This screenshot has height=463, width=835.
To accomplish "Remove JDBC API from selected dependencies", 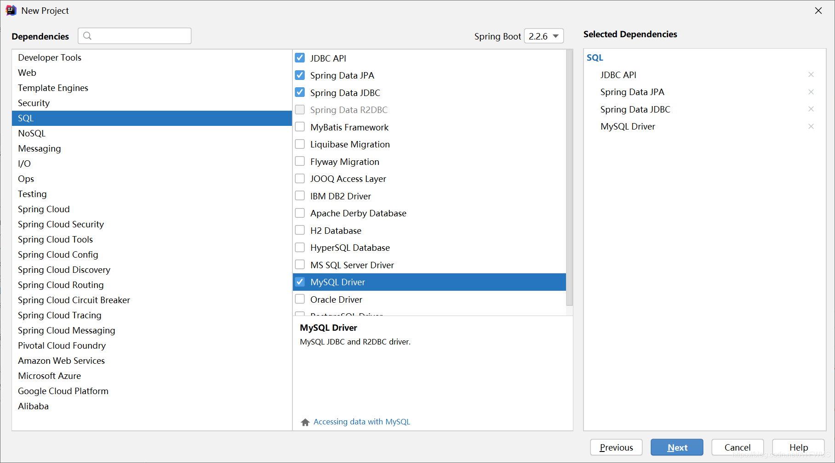I will click(x=811, y=74).
